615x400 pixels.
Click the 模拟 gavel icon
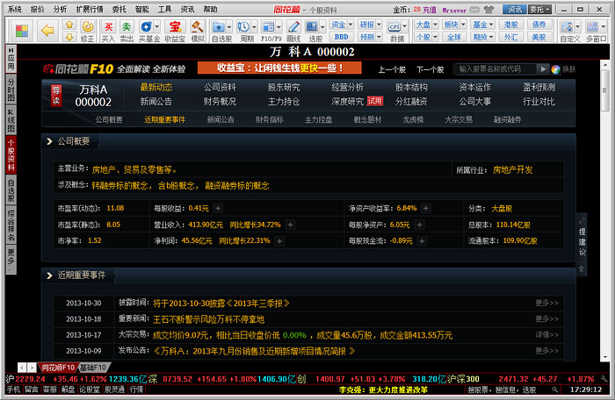199,31
